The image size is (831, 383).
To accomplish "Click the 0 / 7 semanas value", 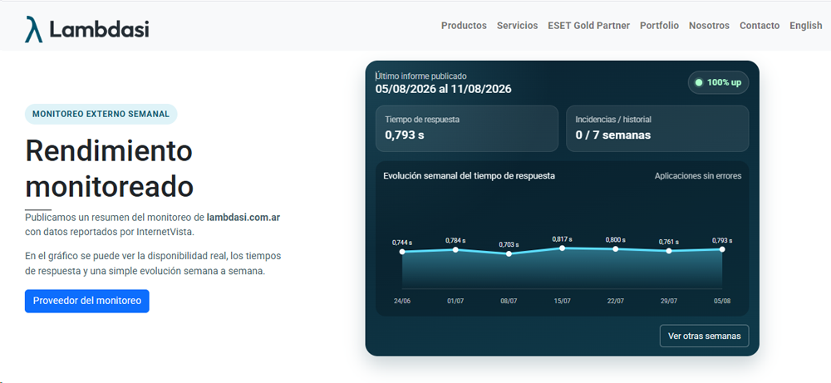I will click(613, 135).
